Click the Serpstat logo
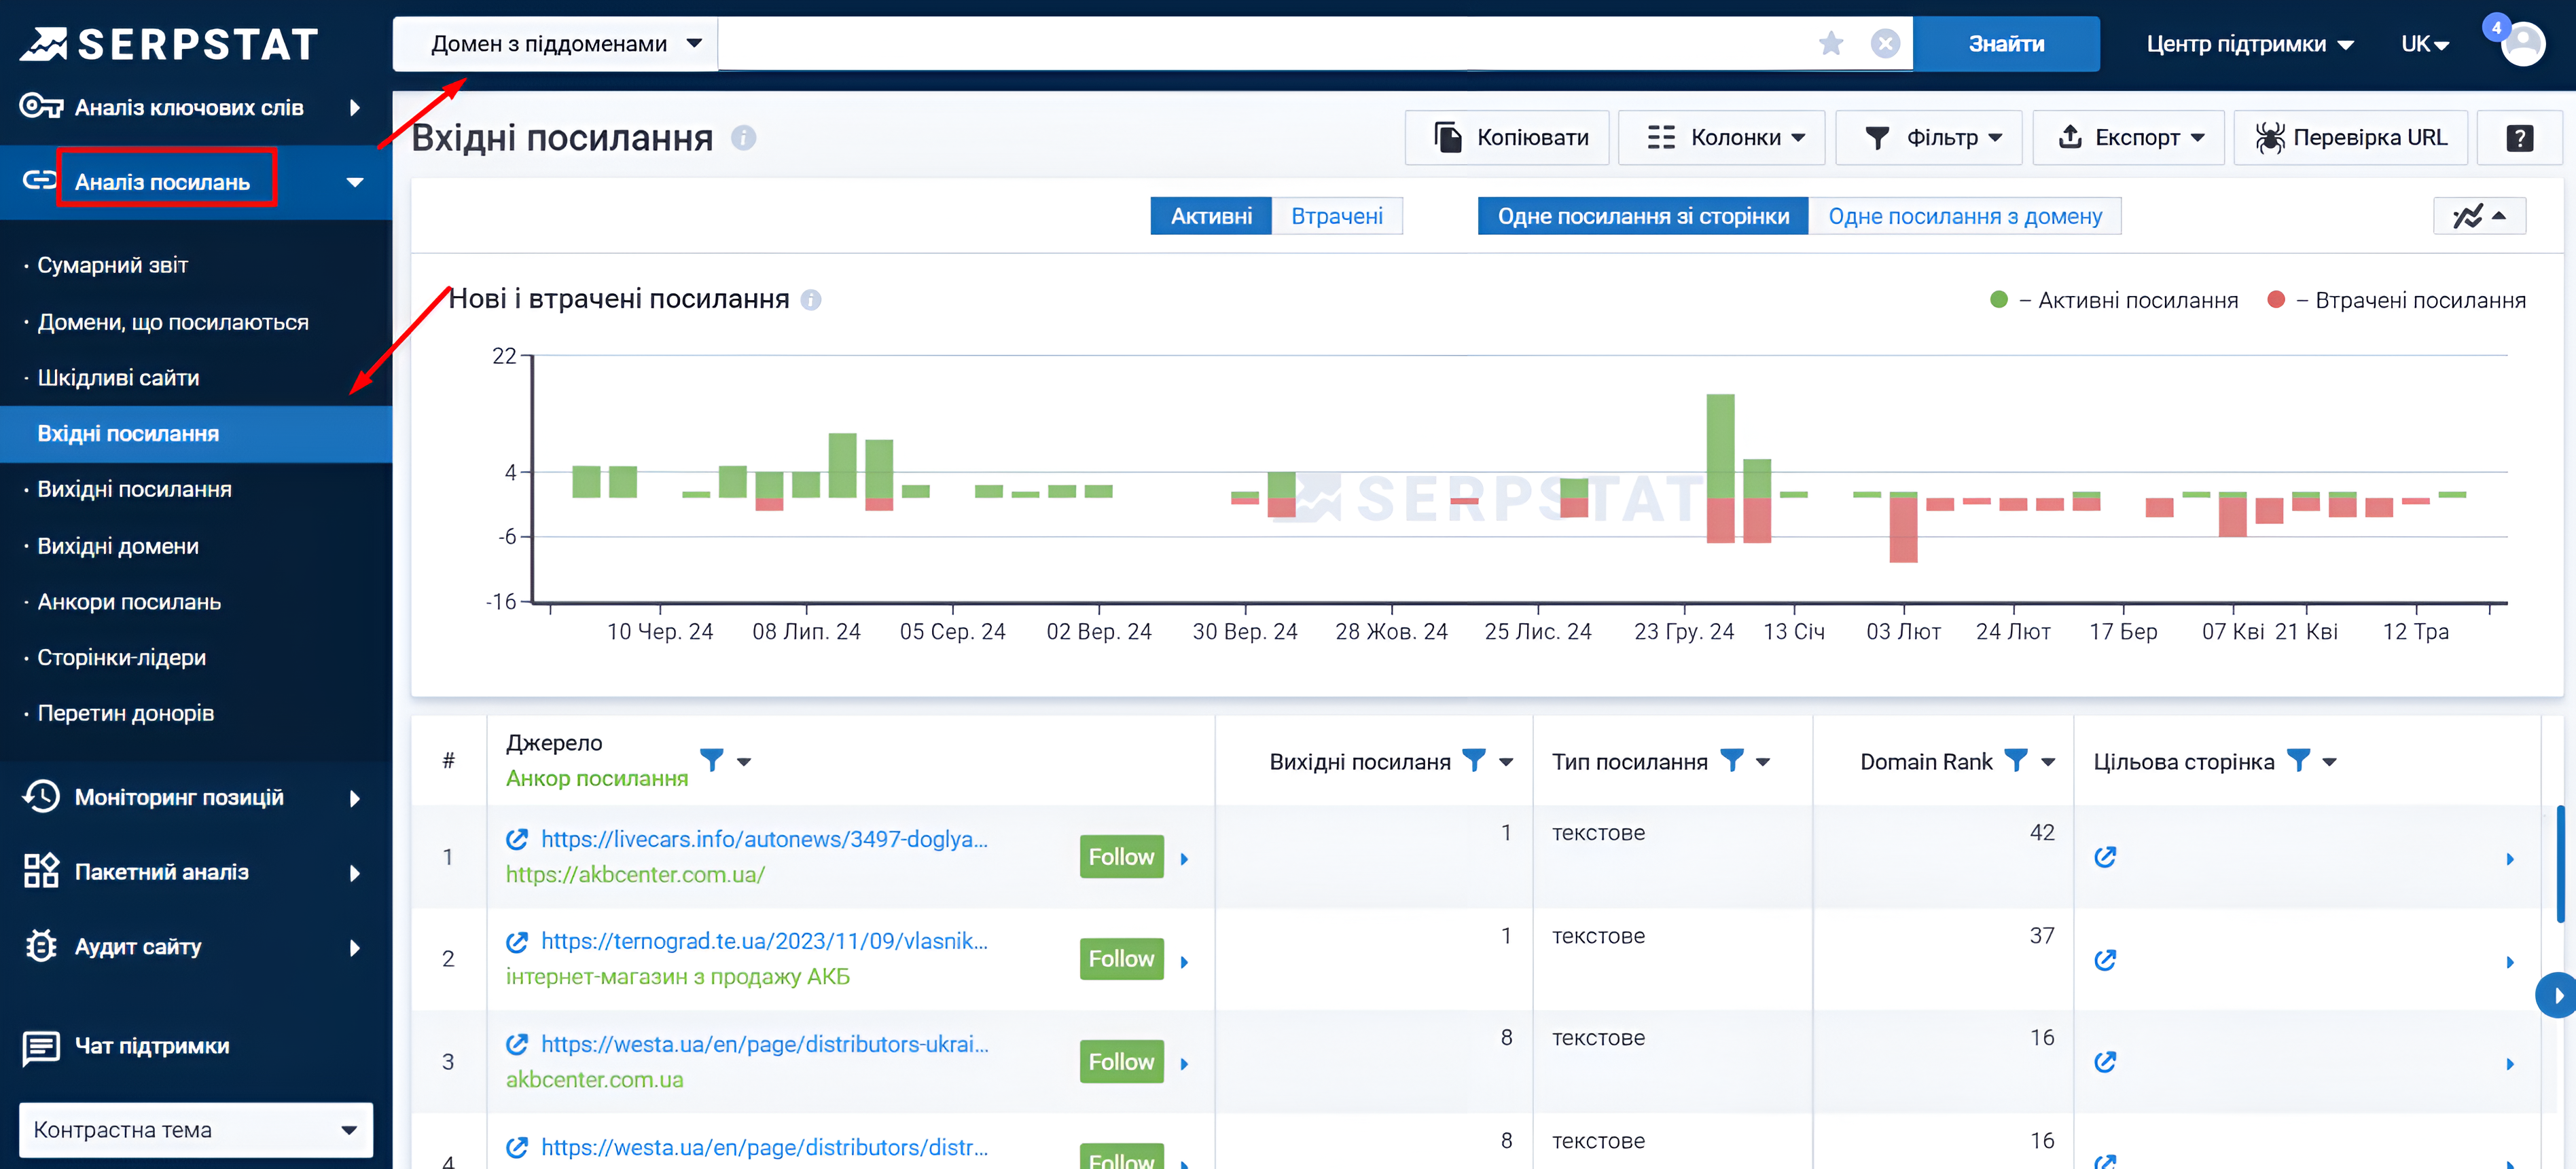The image size is (2576, 1169). click(x=169, y=43)
